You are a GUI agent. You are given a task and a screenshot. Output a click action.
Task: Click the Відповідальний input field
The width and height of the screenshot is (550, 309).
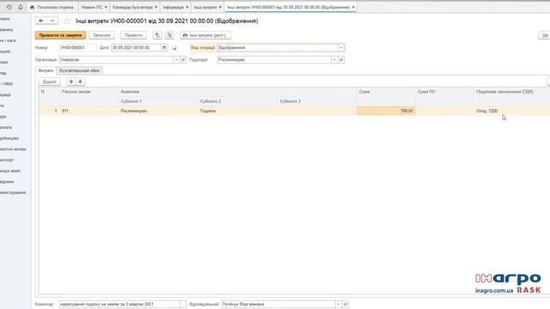(278, 304)
